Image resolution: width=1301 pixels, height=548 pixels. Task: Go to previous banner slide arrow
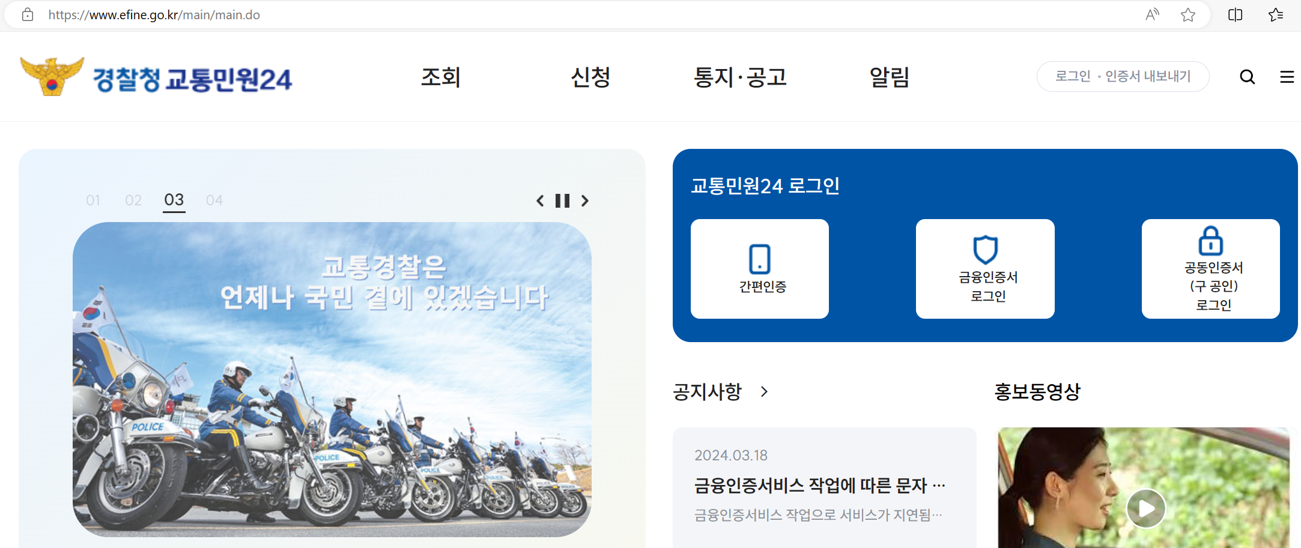[540, 200]
